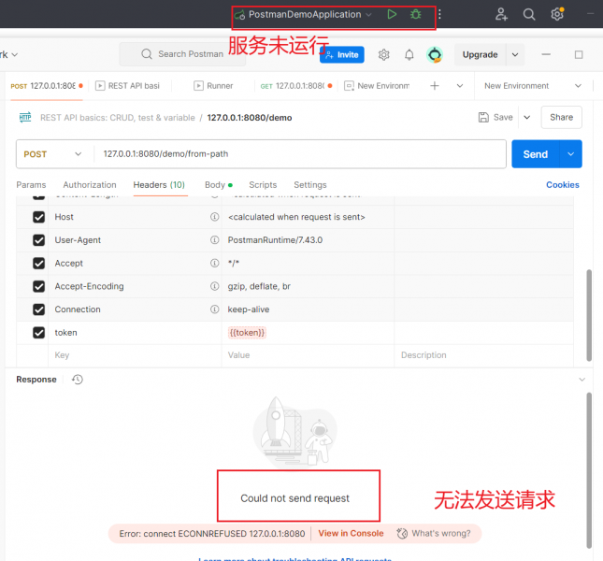Image resolution: width=603 pixels, height=561 pixels.
Task: Open REST API basics collection breadcrumb
Action: [x=118, y=118]
